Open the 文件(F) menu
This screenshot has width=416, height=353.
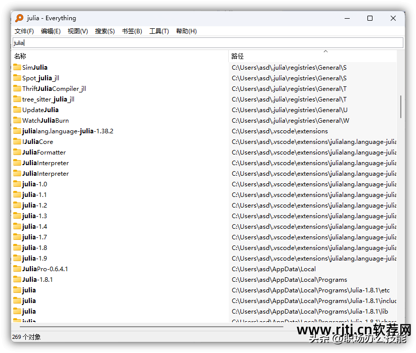coord(24,31)
